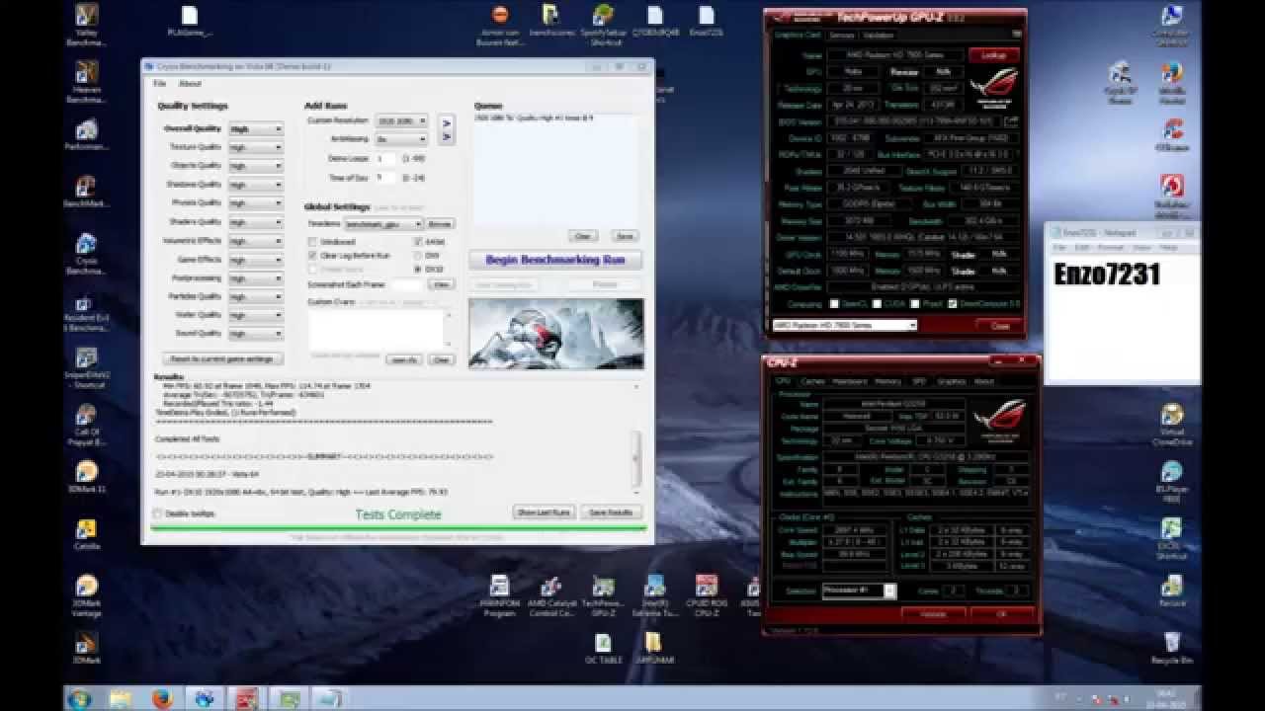1265x711 pixels.
Task: Open BSPlayer FREE desktop icon
Action: 1172,482
